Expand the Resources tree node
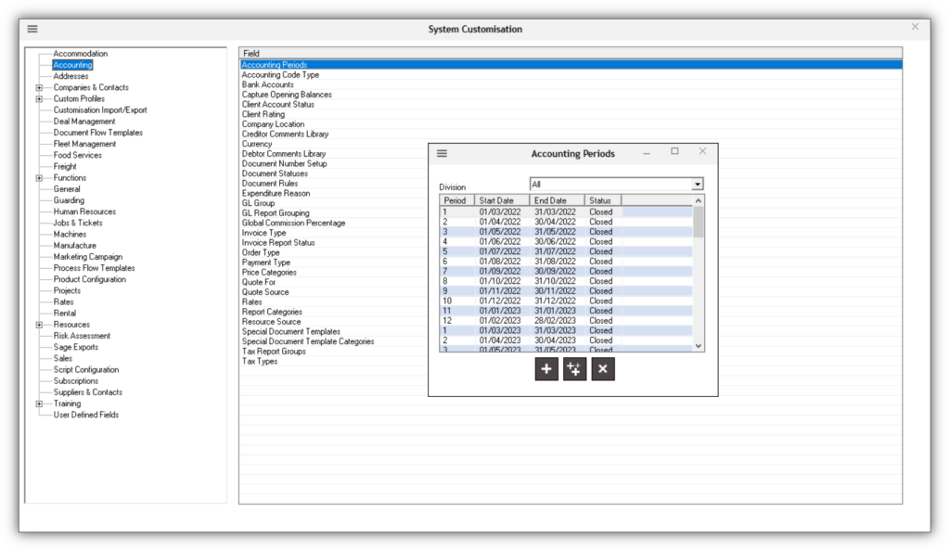The width and height of the screenshot is (950, 551). click(x=39, y=325)
